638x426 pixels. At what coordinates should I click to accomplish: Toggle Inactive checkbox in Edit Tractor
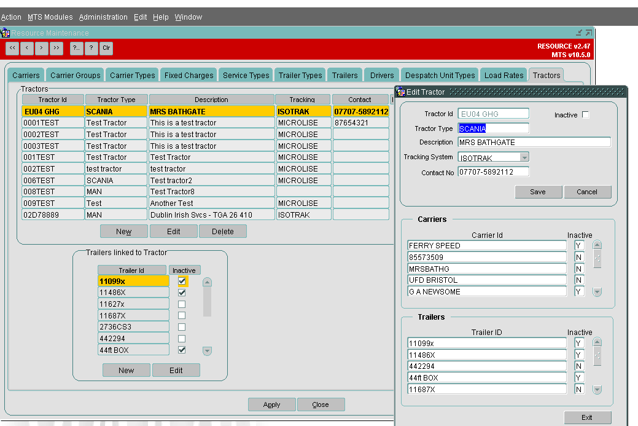(586, 114)
